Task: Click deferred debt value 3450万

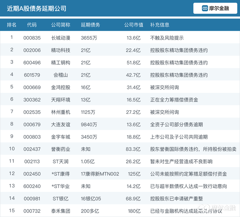Action: coord(89,137)
